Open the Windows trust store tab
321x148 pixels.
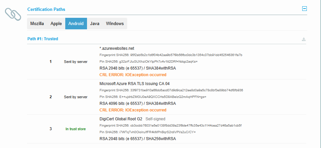point(115,23)
